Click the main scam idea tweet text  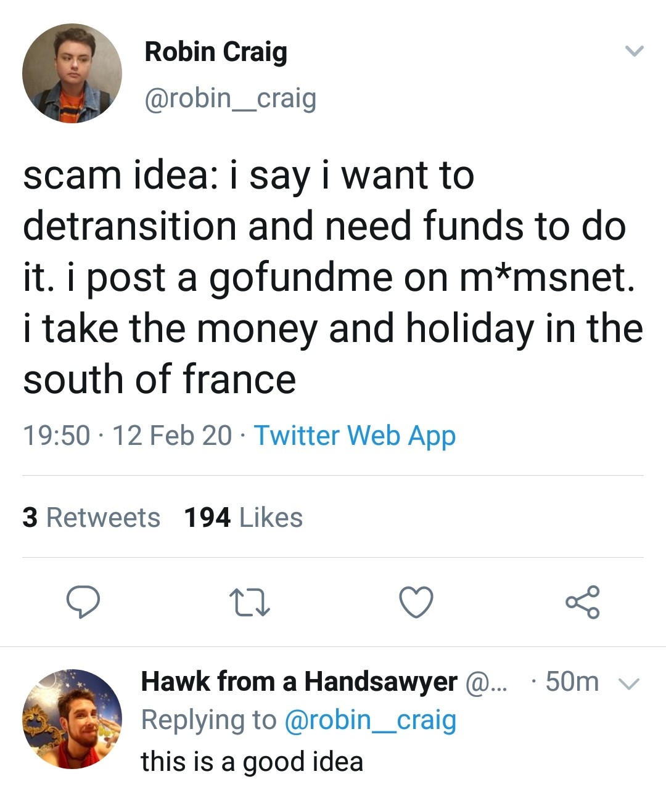pyautogui.click(x=333, y=277)
